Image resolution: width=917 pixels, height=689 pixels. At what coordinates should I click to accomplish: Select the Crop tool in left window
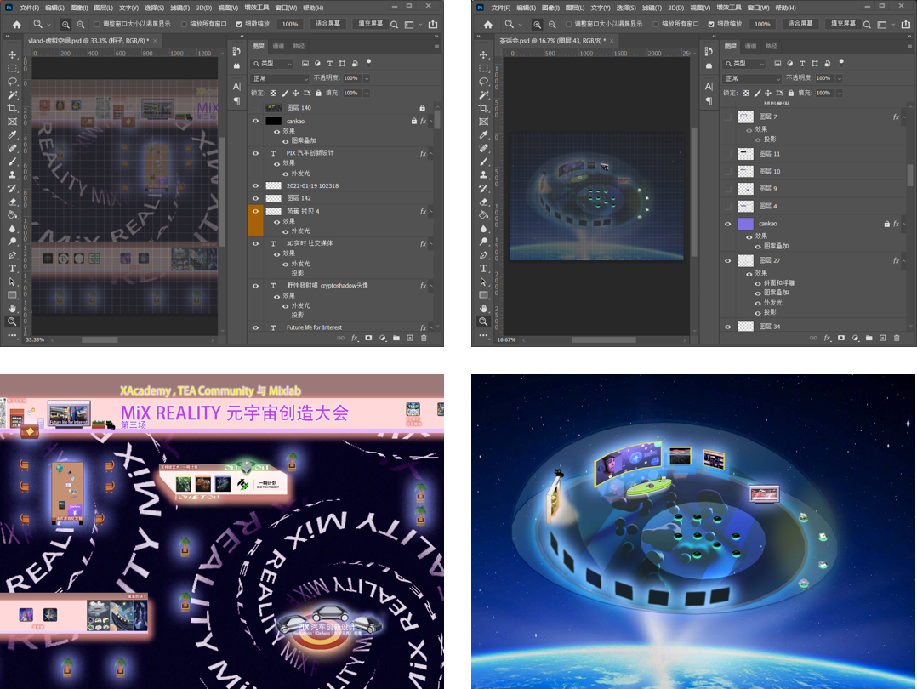point(12,108)
